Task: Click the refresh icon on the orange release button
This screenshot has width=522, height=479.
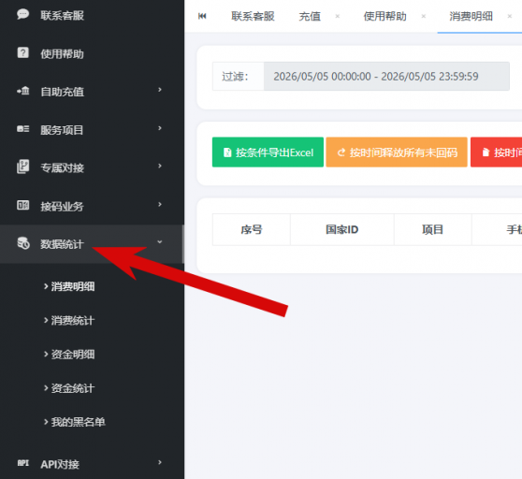Action: (341, 152)
